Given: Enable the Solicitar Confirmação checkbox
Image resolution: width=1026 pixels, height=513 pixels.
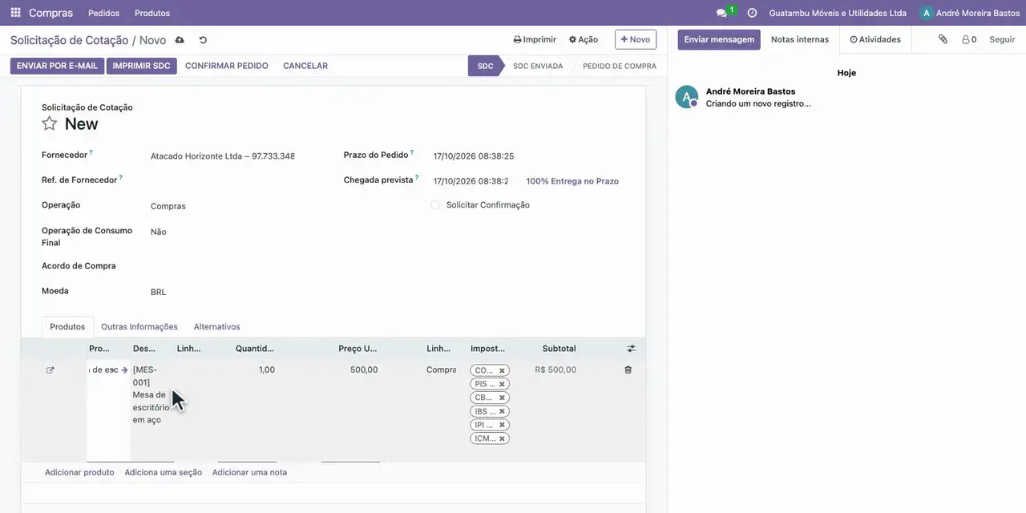Looking at the screenshot, I should 435,205.
